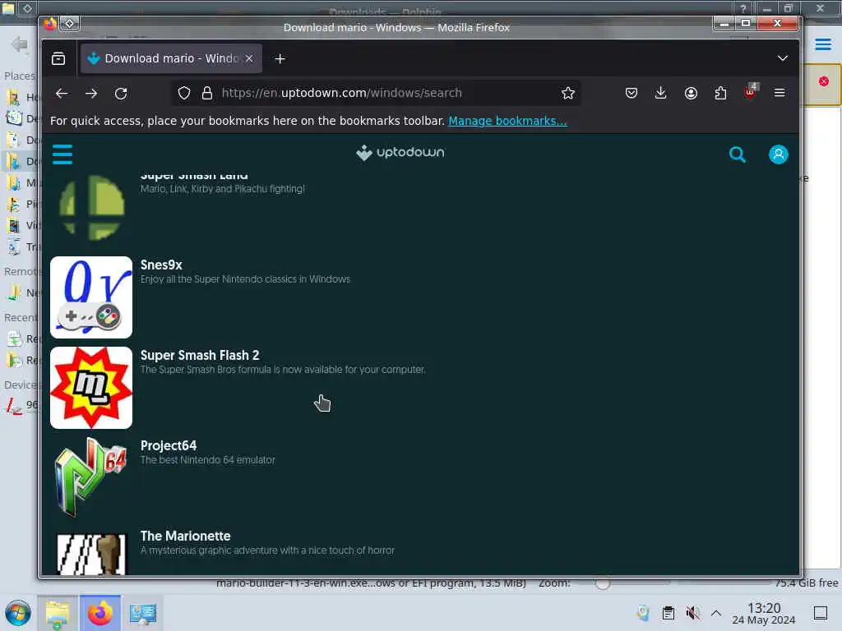Switch to Firefox in the taskbar
The image size is (842, 631).
[x=100, y=613]
